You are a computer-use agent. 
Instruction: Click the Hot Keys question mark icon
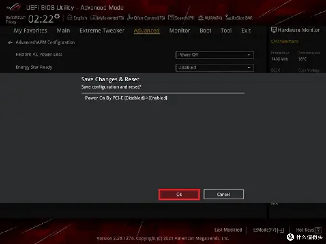click(x=318, y=230)
